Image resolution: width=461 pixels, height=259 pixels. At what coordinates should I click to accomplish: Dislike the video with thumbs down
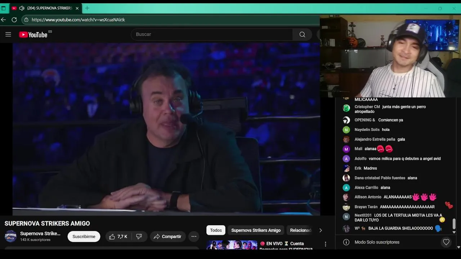click(139, 237)
